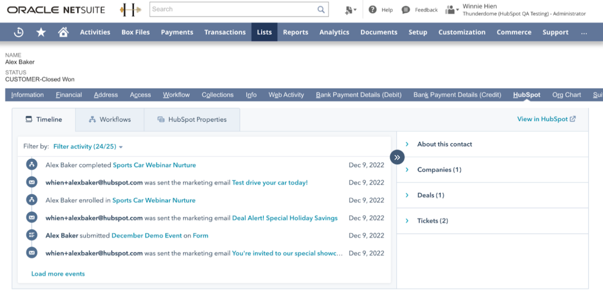Open the Box Files menu
Image resolution: width=603 pixels, height=301 pixels.
point(136,32)
